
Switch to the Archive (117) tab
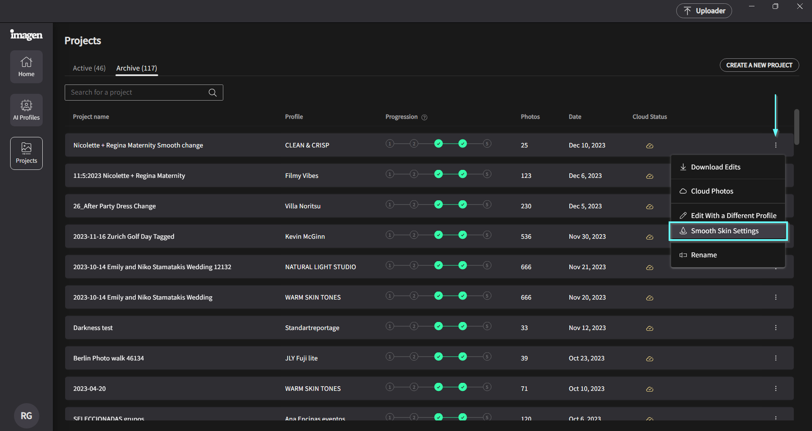137,68
